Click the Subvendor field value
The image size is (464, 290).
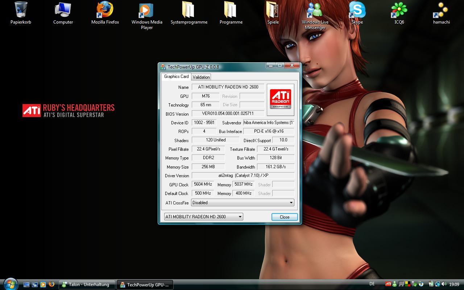(269, 123)
